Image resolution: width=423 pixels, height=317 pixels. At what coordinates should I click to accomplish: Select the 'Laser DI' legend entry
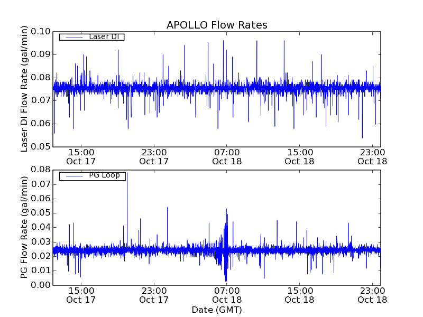tap(91, 37)
